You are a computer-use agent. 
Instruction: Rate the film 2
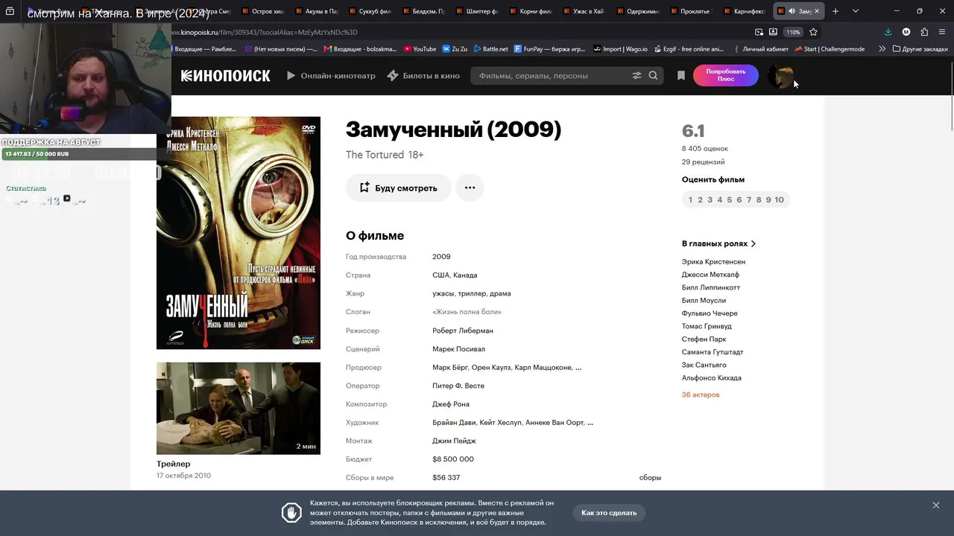point(700,200)
